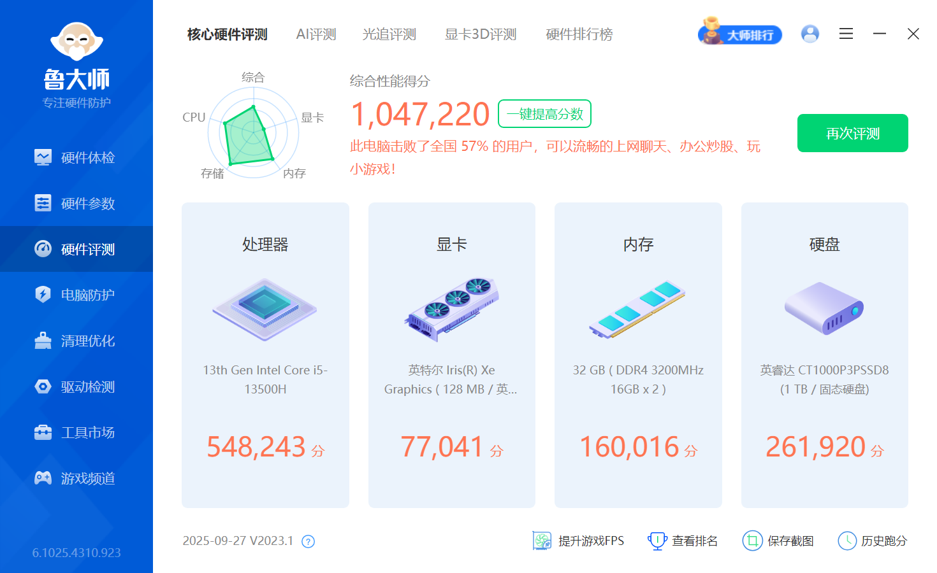Switch to 硬件排行榜 tab
Image resolution: width=937 pixels, height=573 pixels.
pyautogui.click(x=579, y=34)
